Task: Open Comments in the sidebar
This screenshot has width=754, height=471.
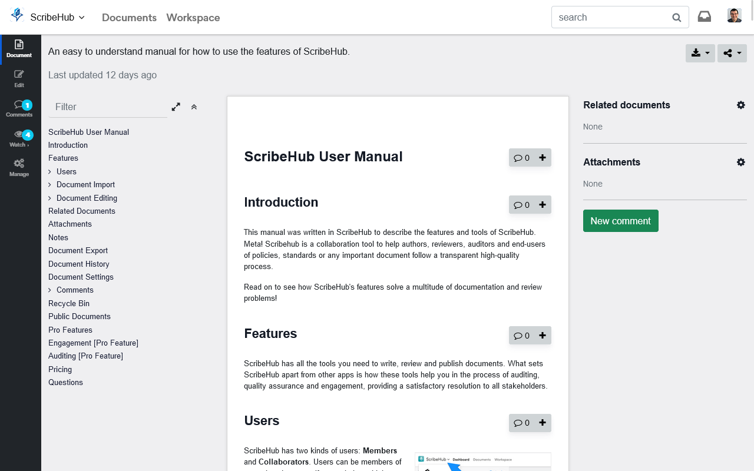Action: [19, 108]
